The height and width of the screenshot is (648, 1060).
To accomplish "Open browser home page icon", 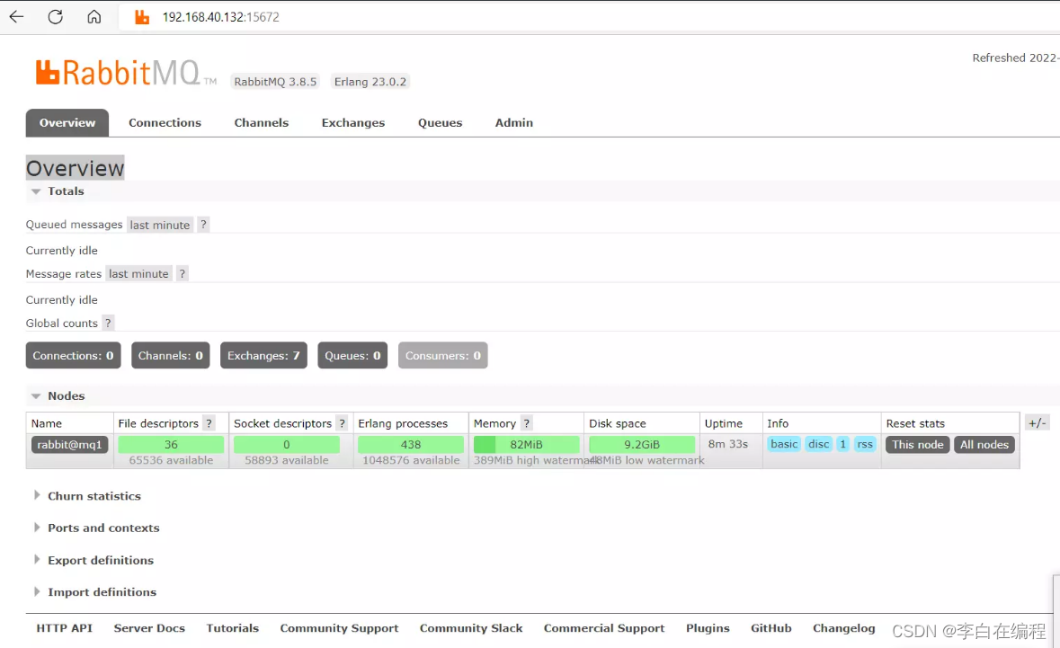I will (x=94, y=17).
